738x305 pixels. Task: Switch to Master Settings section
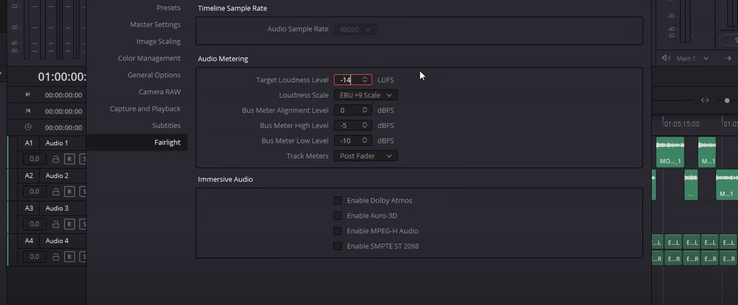tap(155, 24)
